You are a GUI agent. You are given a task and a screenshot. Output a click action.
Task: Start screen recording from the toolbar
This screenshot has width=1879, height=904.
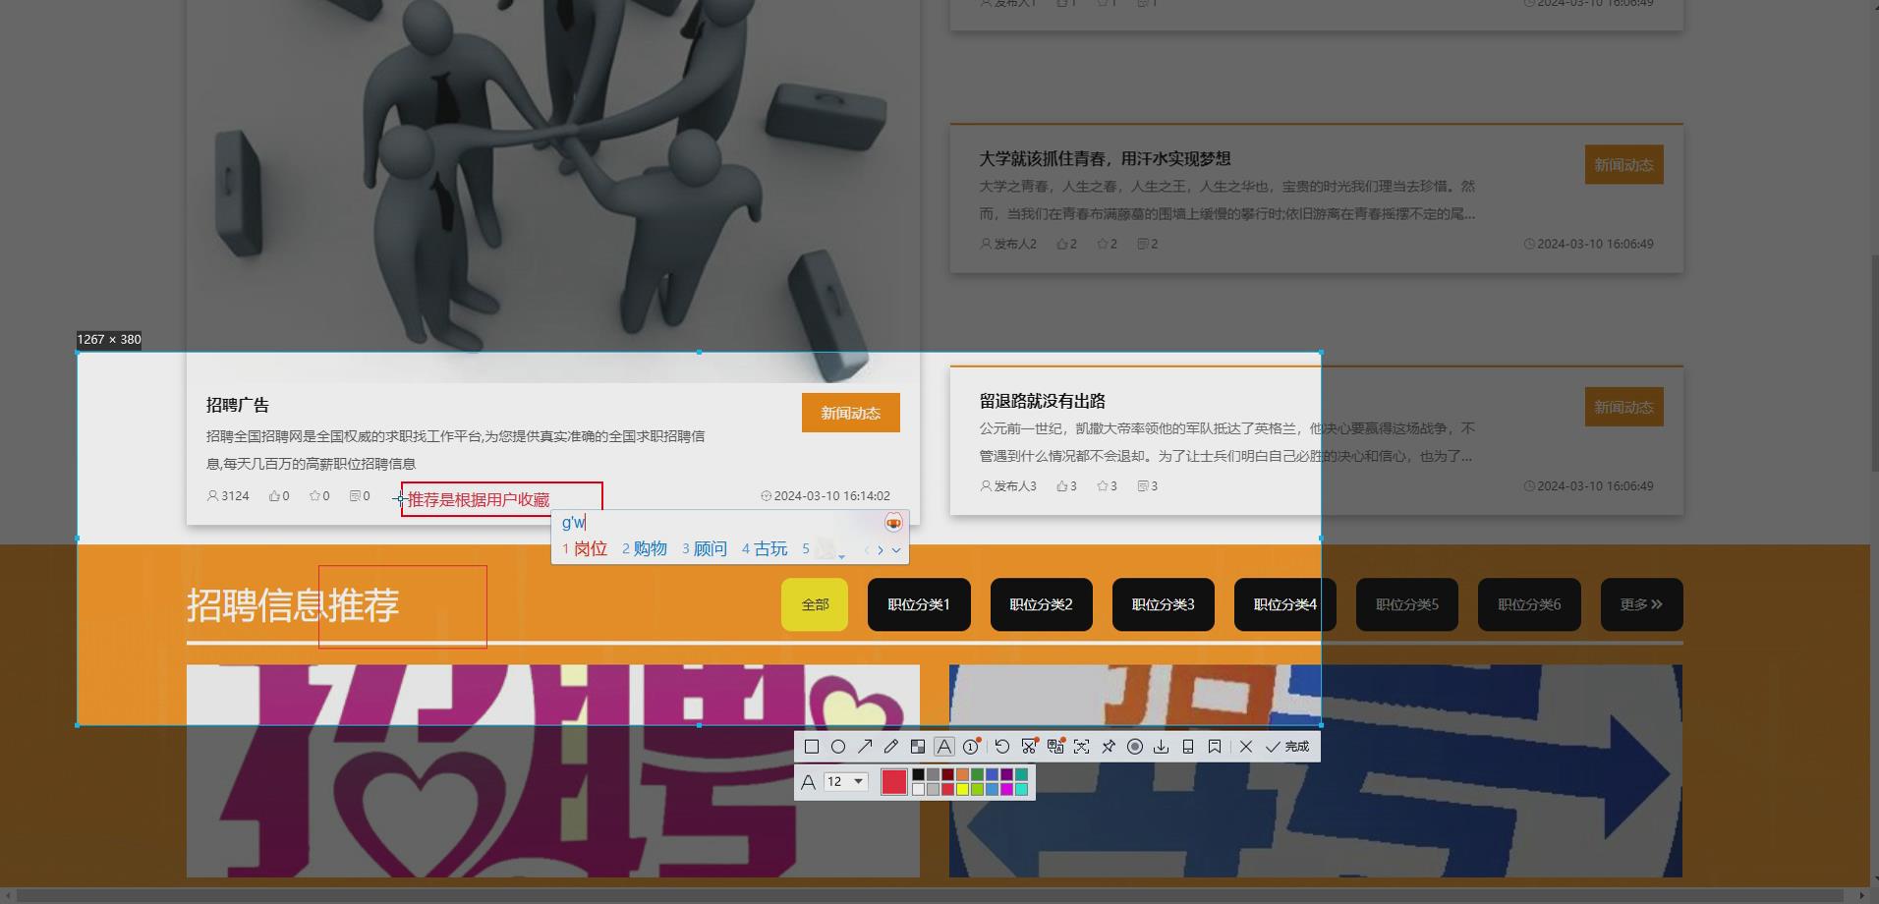(x=1135, y=747)
